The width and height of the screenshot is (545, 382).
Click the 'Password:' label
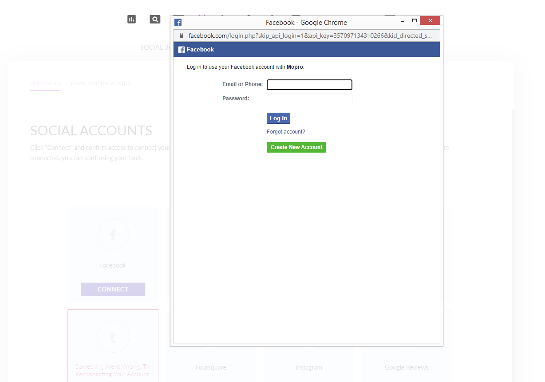pos(236,98)
